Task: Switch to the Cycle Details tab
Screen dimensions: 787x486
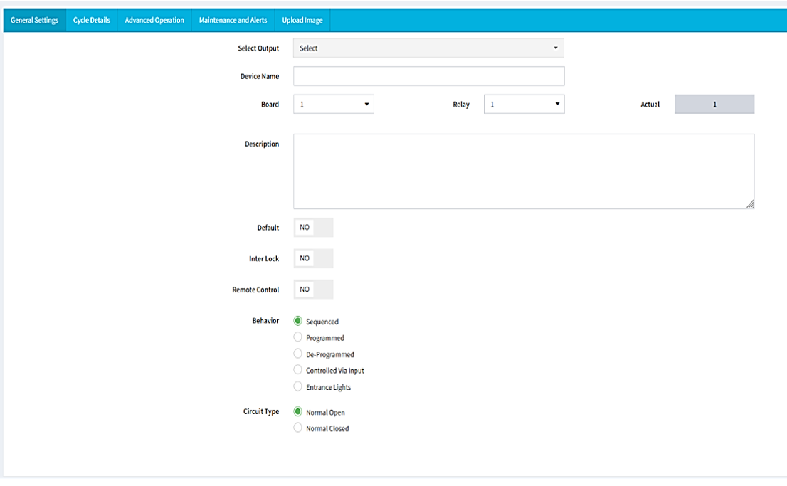Action: pyautogui.click(x=90, y=20)
